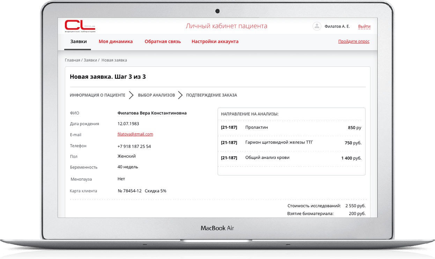The height and width of the screenshot is (259, 435).
Task: Click the Взятие биоматериала 200 руб. amount
Action: (357, 213)
